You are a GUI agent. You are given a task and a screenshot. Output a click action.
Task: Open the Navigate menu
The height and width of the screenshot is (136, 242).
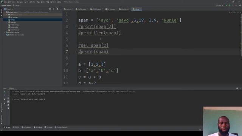pyautogui.click(x=20, y=2)
